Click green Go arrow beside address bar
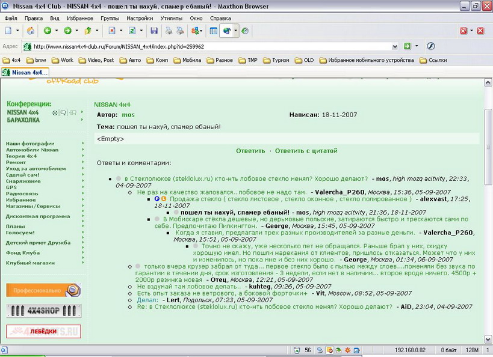 [407, 46]
